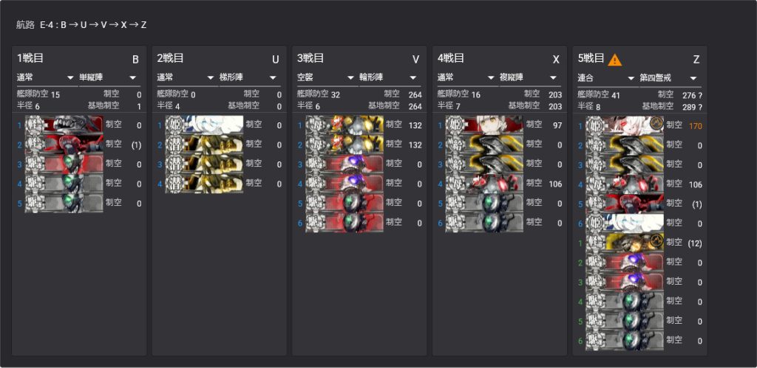Viewport: 757px width, 368px height.
Task: Expand the 第四警戒 formation dropdown
Action: pos(671,77)
